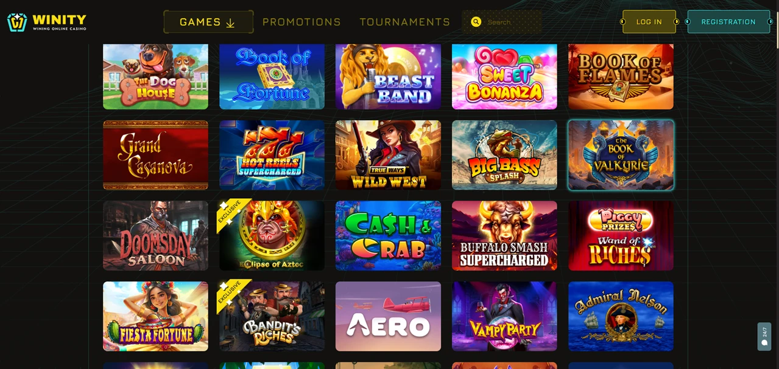
Task: Launch the Cash & Crab slot
Action: (388, 236)
